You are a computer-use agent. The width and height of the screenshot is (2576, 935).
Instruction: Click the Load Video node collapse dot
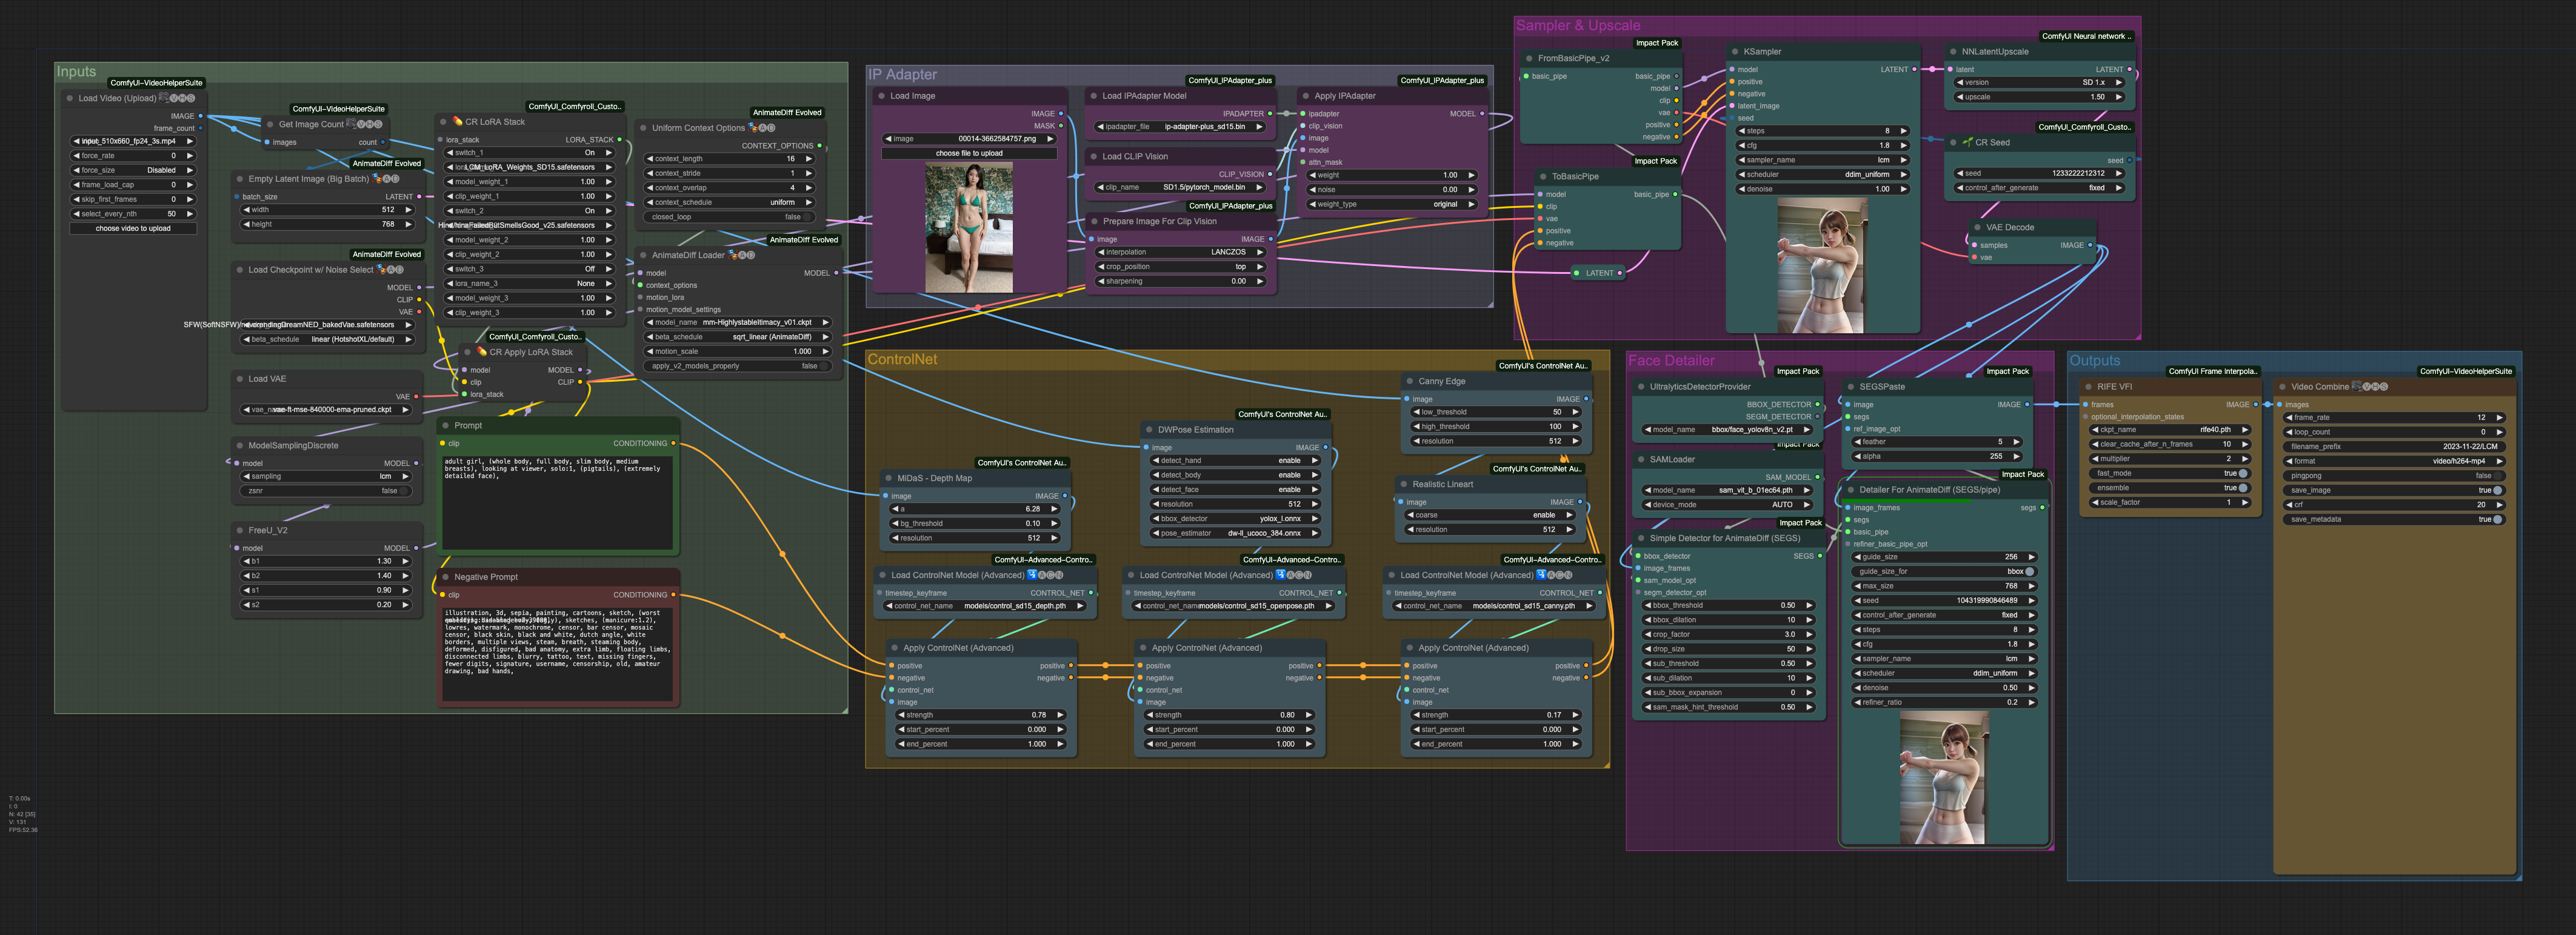point(69,98)
